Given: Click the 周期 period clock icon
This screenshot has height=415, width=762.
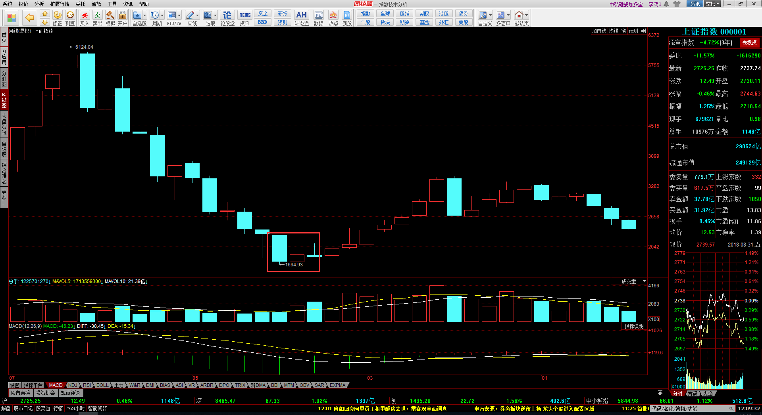Looking at the screenshot, I should (155, 15).
